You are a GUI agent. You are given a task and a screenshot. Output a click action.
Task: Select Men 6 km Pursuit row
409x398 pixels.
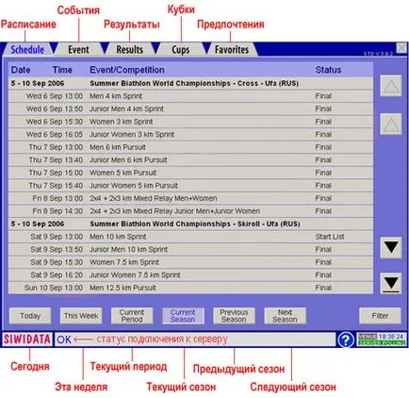coord(190,147)
